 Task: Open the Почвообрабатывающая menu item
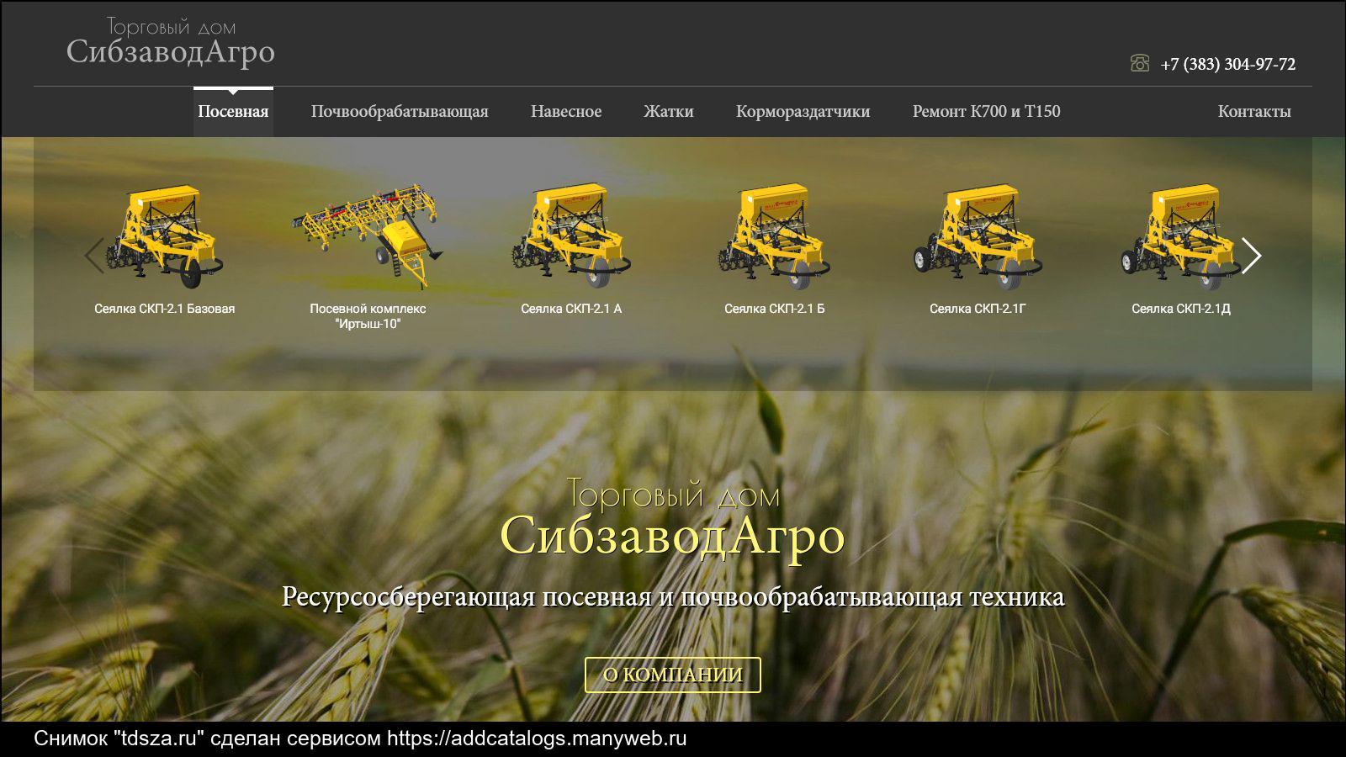400,112
